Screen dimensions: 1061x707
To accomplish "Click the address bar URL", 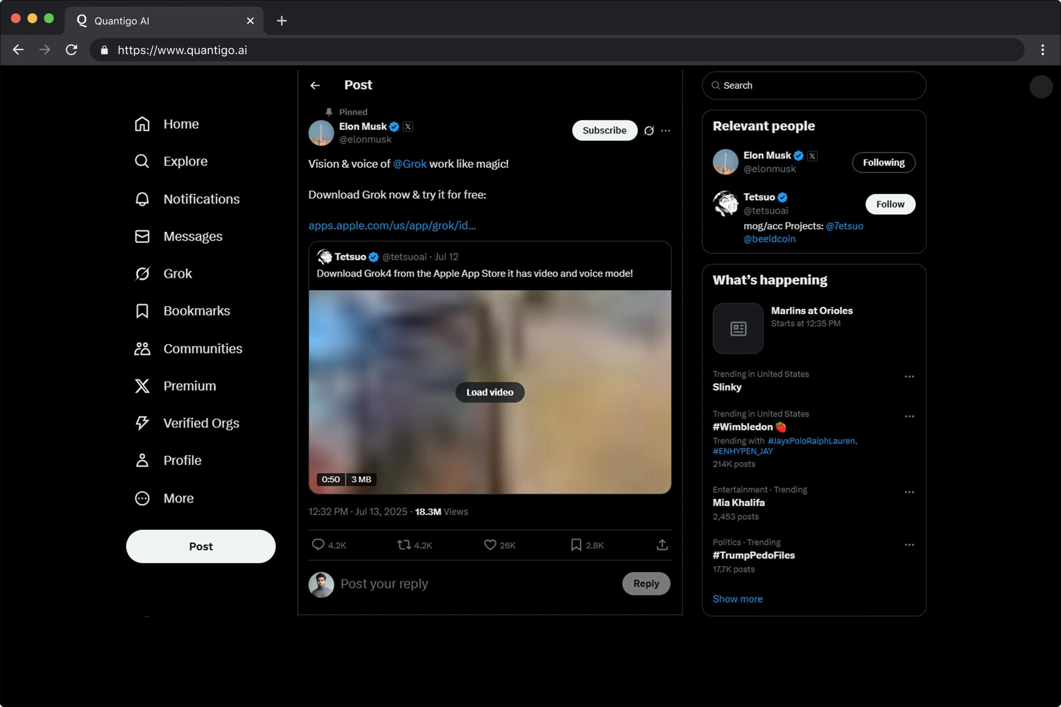I will click(182, 50).
